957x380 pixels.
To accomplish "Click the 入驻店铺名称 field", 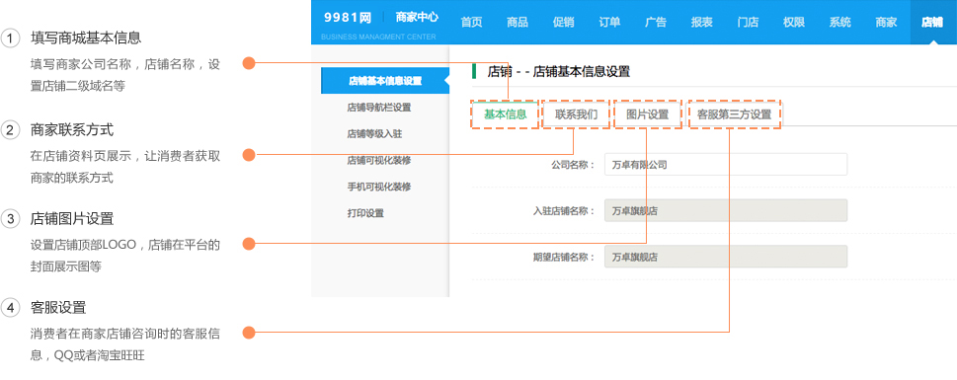I will pyautogui.click(x=726, y=210).
